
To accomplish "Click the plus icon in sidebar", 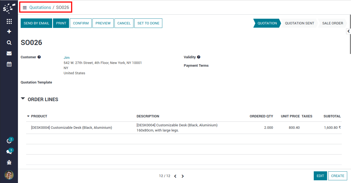I will tap(9, 32).
